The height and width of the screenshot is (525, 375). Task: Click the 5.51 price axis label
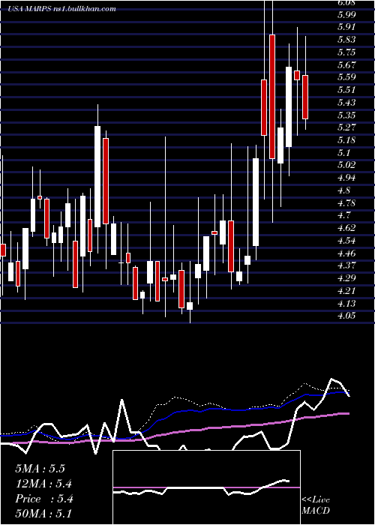tap(346, 90)
